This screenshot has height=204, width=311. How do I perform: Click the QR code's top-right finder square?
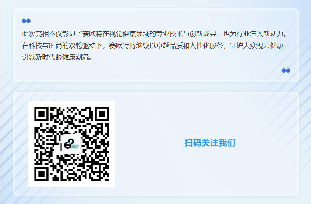point(102,114)
